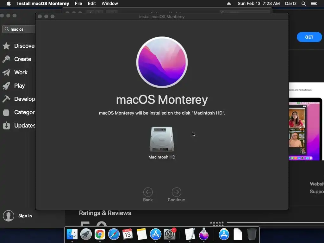Open System Preferences from the Dock
Viewport: 324px width, 243px height.
click(170, 234)
